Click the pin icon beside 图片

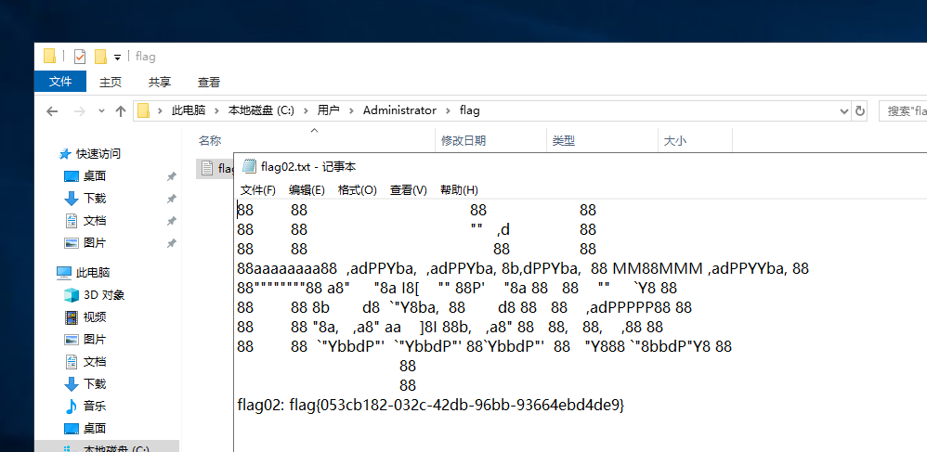pos(172,243)
